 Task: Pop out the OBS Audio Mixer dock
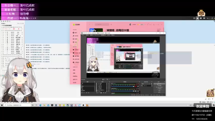pyautogui.click(x=139, y=82)
